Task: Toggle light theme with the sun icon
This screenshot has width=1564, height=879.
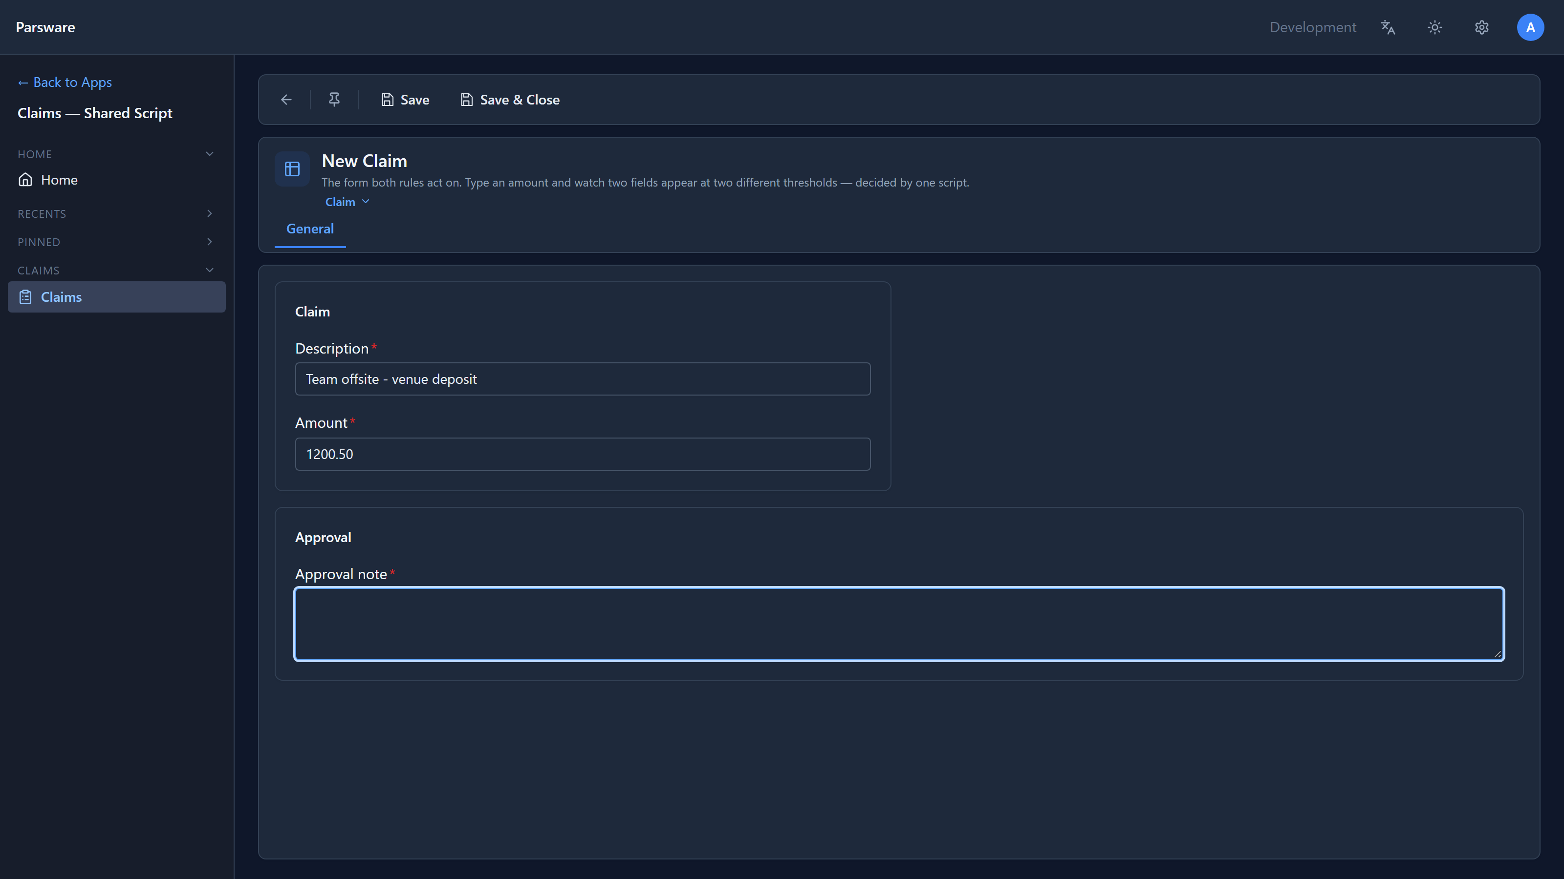Action: coord(1434,27)
